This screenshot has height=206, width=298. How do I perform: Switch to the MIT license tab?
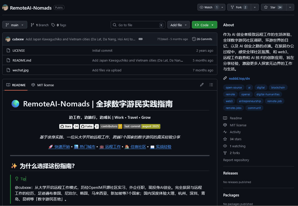coord(43,85)
